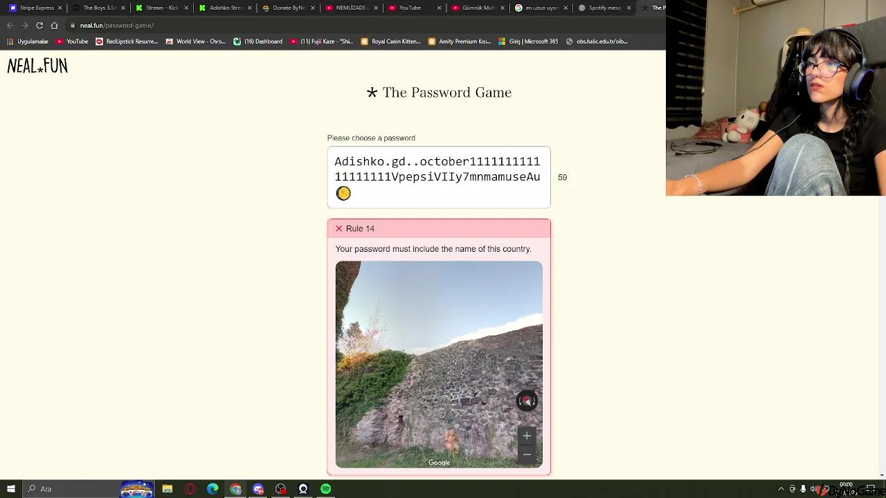Click the moon emoji in the password

[x=343, y=194]
